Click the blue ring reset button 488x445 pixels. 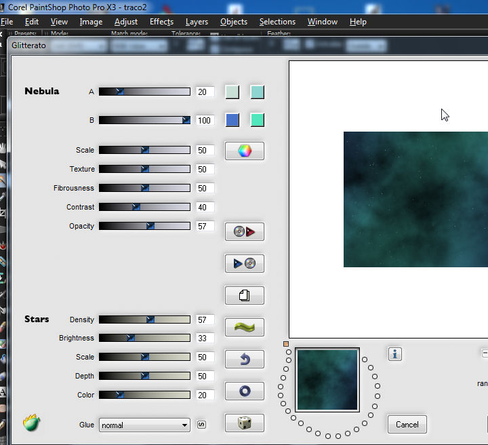245,391
